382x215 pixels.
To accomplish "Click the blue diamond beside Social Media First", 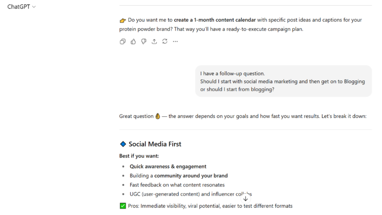I will click(123, 144).
